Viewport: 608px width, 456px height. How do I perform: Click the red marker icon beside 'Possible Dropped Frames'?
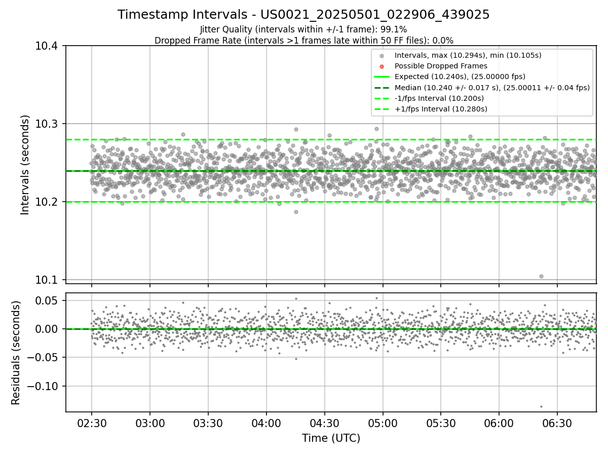pos(382,66)
